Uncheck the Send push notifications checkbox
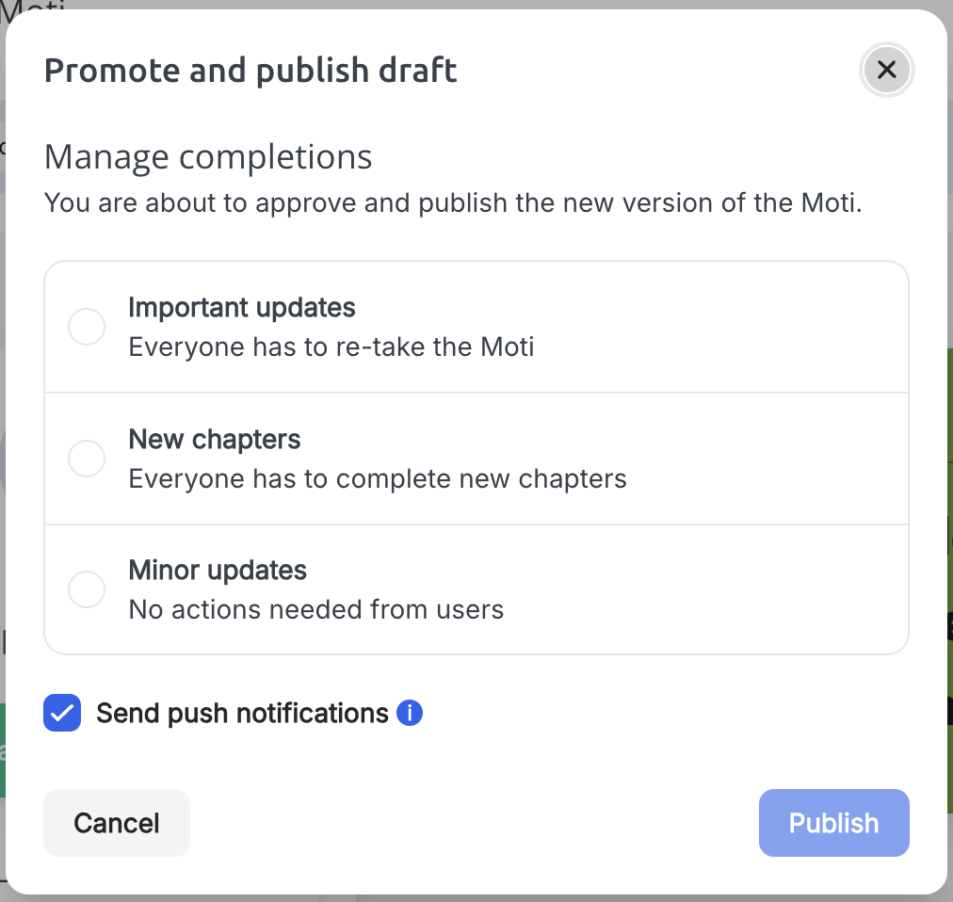The image size is (953, 902). pos(62,713)
